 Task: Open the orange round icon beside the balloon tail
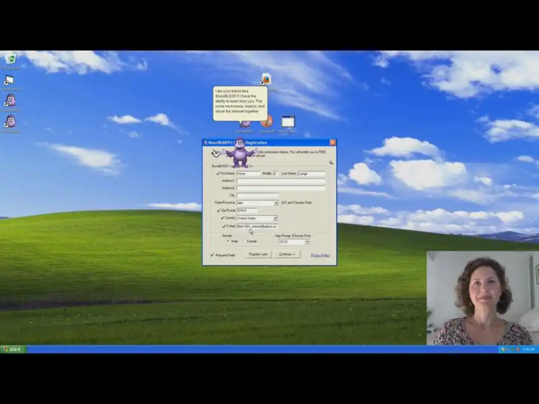tap(267, 123)
